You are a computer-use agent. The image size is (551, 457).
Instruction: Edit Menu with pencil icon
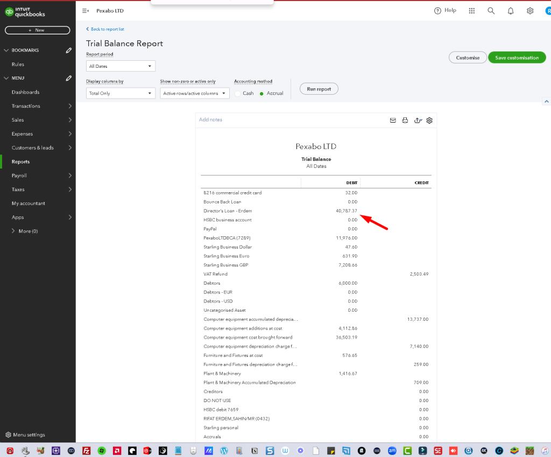69,78
